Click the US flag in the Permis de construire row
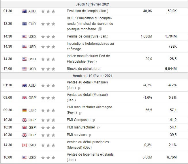Viewport: 188px width, 164px height. click(x=25, y=37)
